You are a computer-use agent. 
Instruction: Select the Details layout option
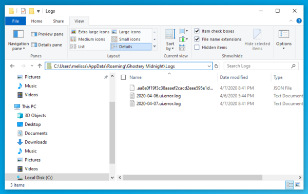131,47
